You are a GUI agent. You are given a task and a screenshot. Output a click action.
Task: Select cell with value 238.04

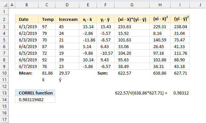coord(180,27)
